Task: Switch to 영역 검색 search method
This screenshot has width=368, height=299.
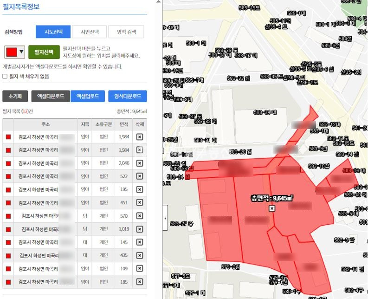Action: coord(126,32)
